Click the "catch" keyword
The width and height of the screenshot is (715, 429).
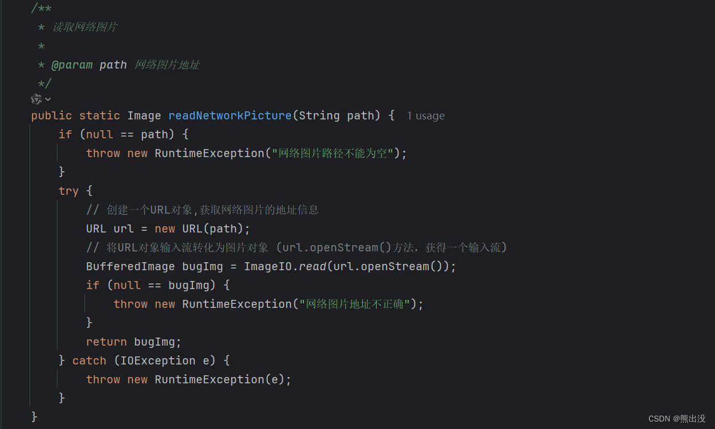89,360
